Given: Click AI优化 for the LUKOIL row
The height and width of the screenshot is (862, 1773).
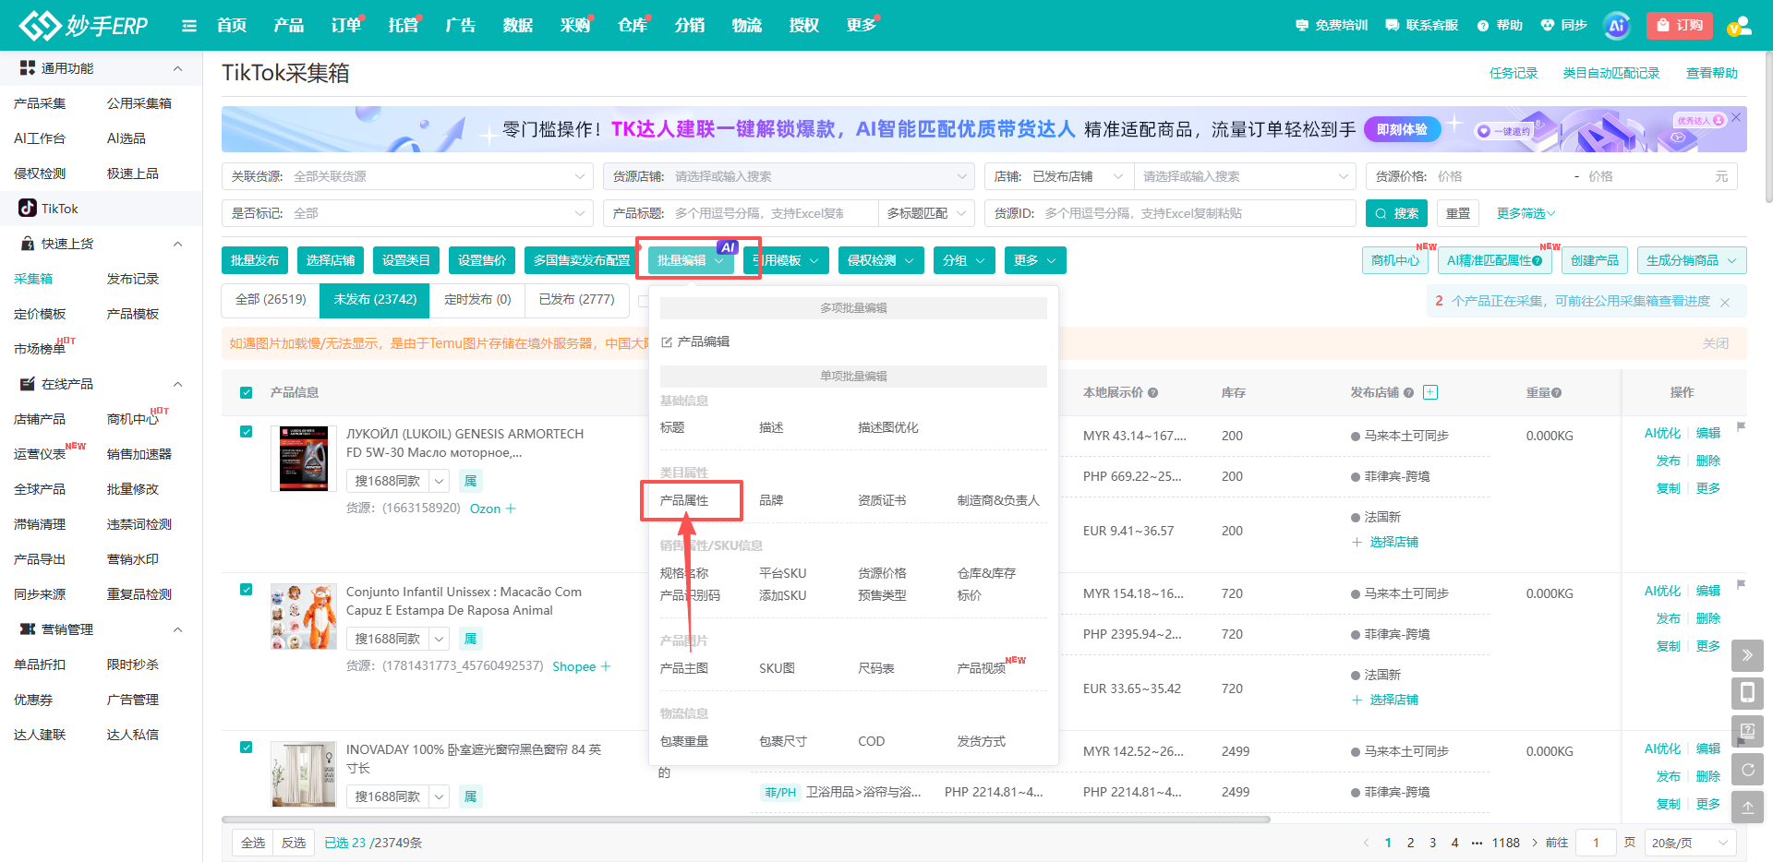Looking at the screenshot, I should (x=1662, y=433).
